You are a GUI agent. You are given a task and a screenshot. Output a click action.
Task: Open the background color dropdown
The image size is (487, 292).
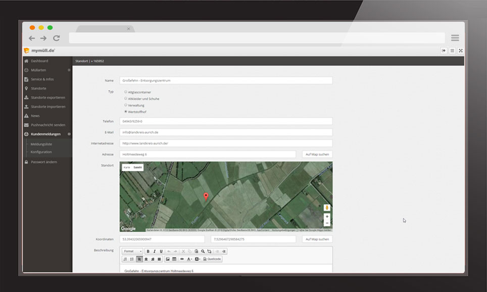pos(198,259)
